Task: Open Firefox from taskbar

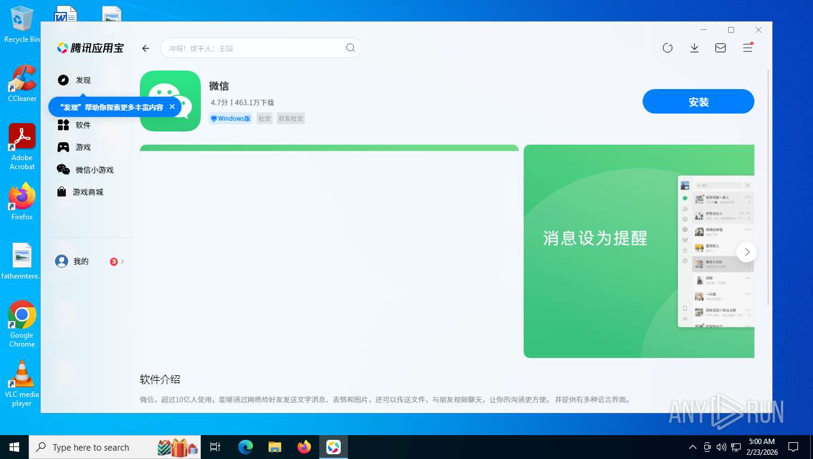Action: (304, 447)
